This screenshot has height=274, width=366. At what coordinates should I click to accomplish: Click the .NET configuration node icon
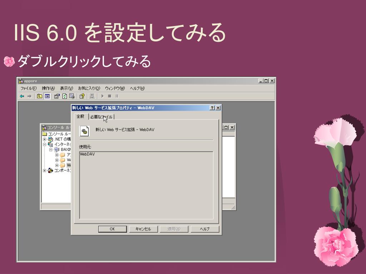[50, 139]
